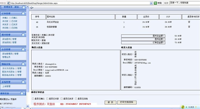
Task: Click the 修改 button
Action: 110,102
